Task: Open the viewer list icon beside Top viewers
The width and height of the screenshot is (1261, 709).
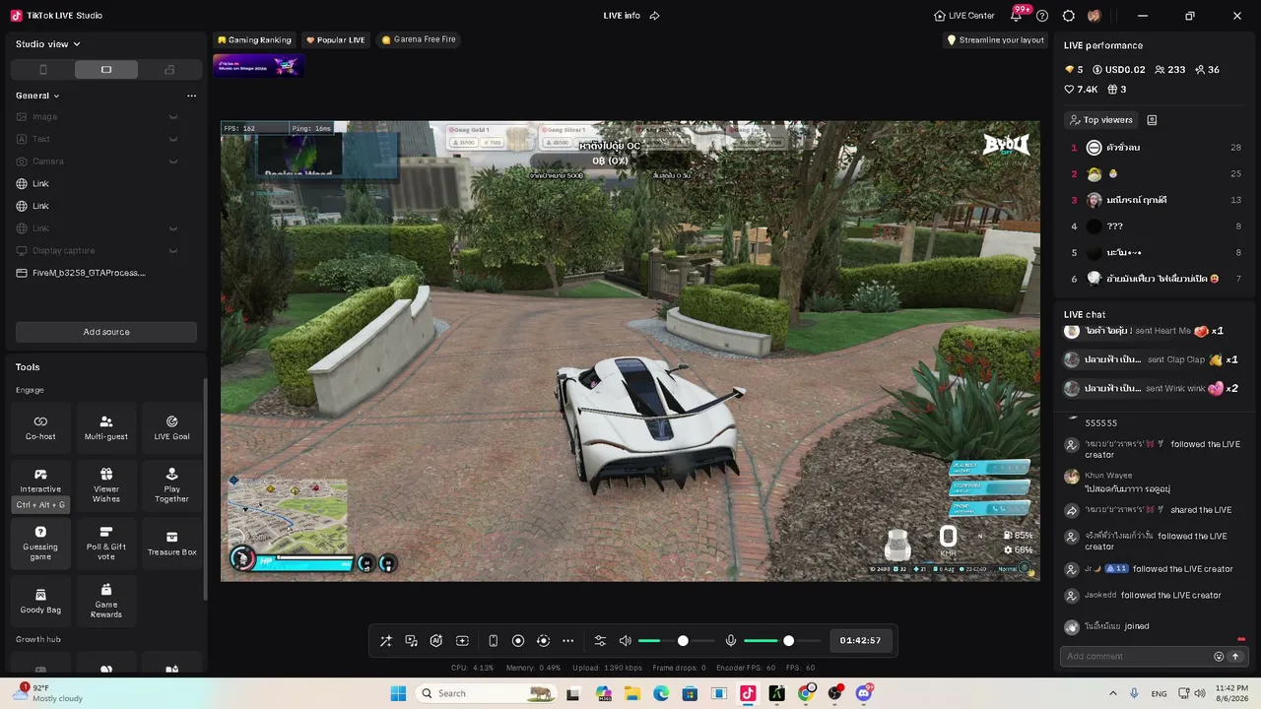Action: [x=1152, y=120]
